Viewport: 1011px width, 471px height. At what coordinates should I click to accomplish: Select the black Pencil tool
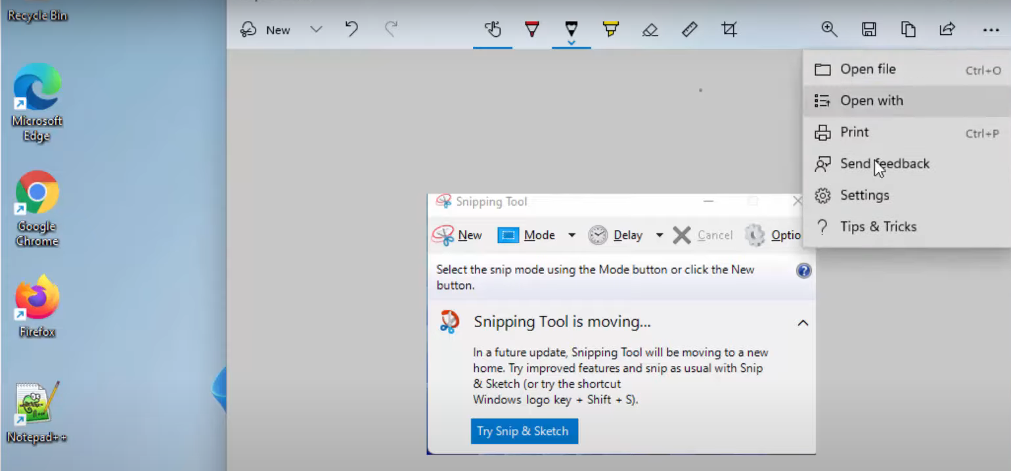(571, 30)
